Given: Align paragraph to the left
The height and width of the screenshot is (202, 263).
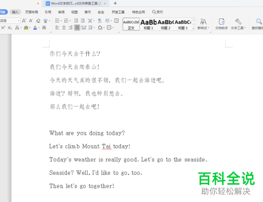Looking at the screenshot, I should (x=57, y=28).
